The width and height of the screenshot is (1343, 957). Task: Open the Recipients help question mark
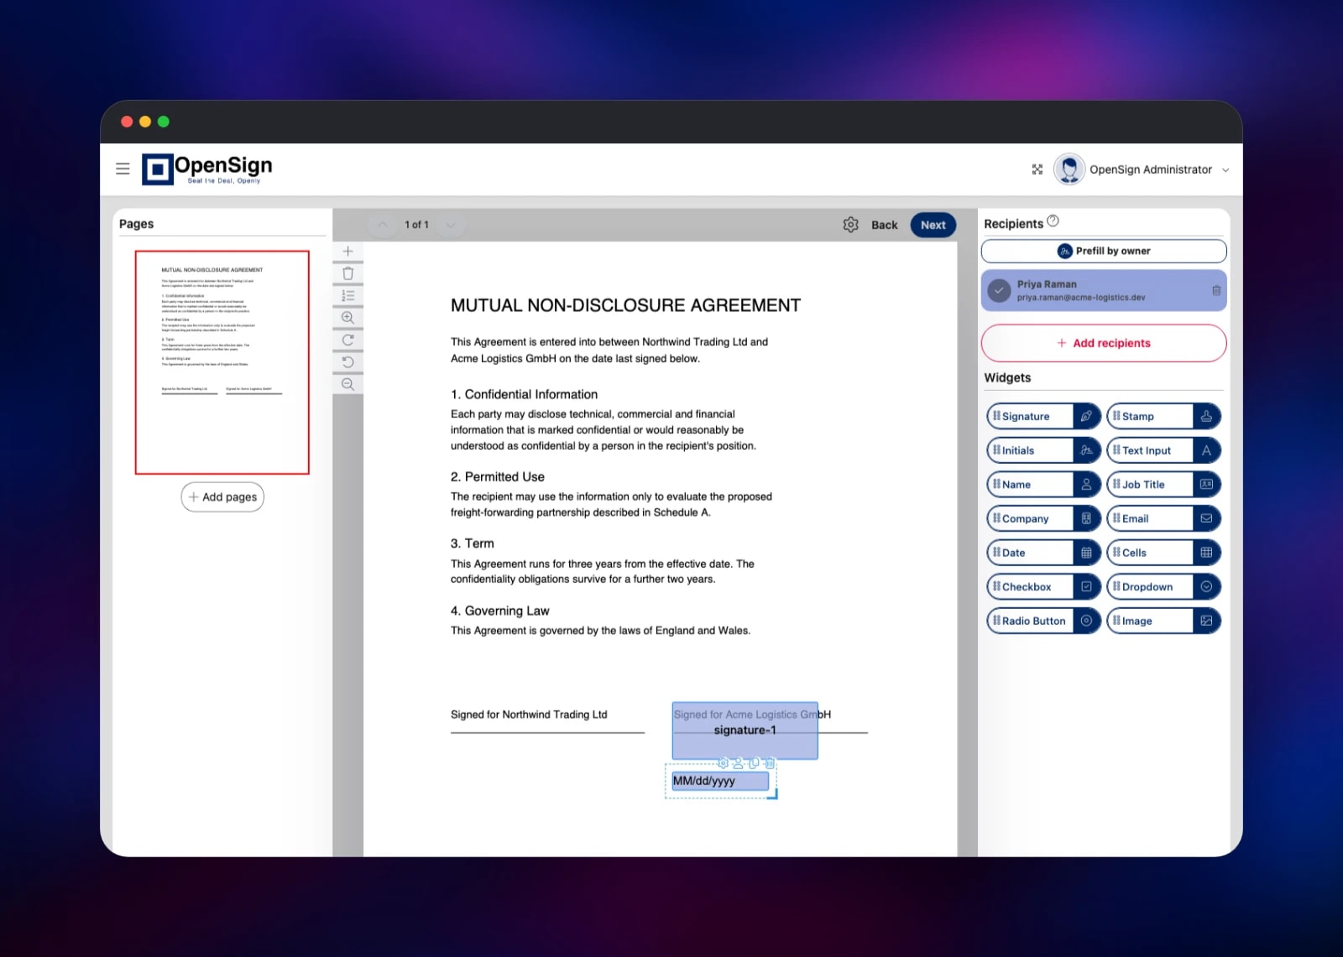click(x=1053, y=221)
